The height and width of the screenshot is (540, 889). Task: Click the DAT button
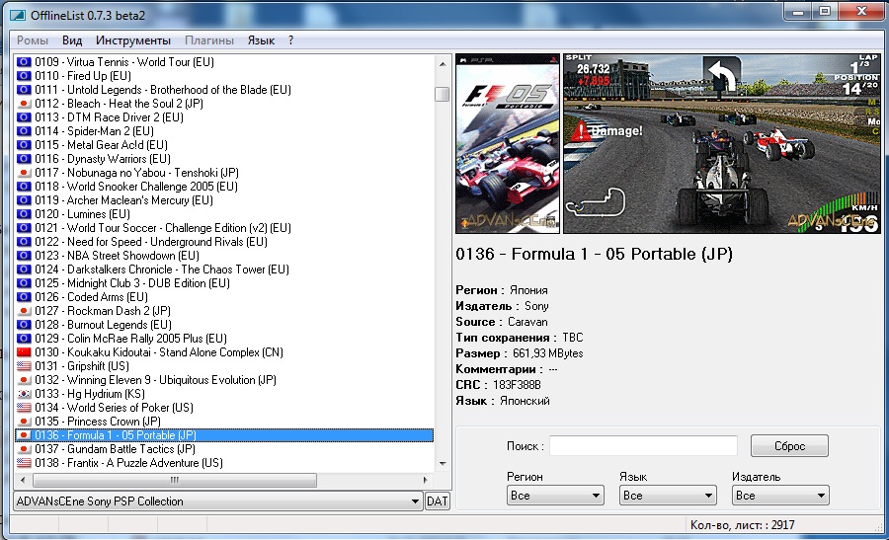tap(437, 501)
